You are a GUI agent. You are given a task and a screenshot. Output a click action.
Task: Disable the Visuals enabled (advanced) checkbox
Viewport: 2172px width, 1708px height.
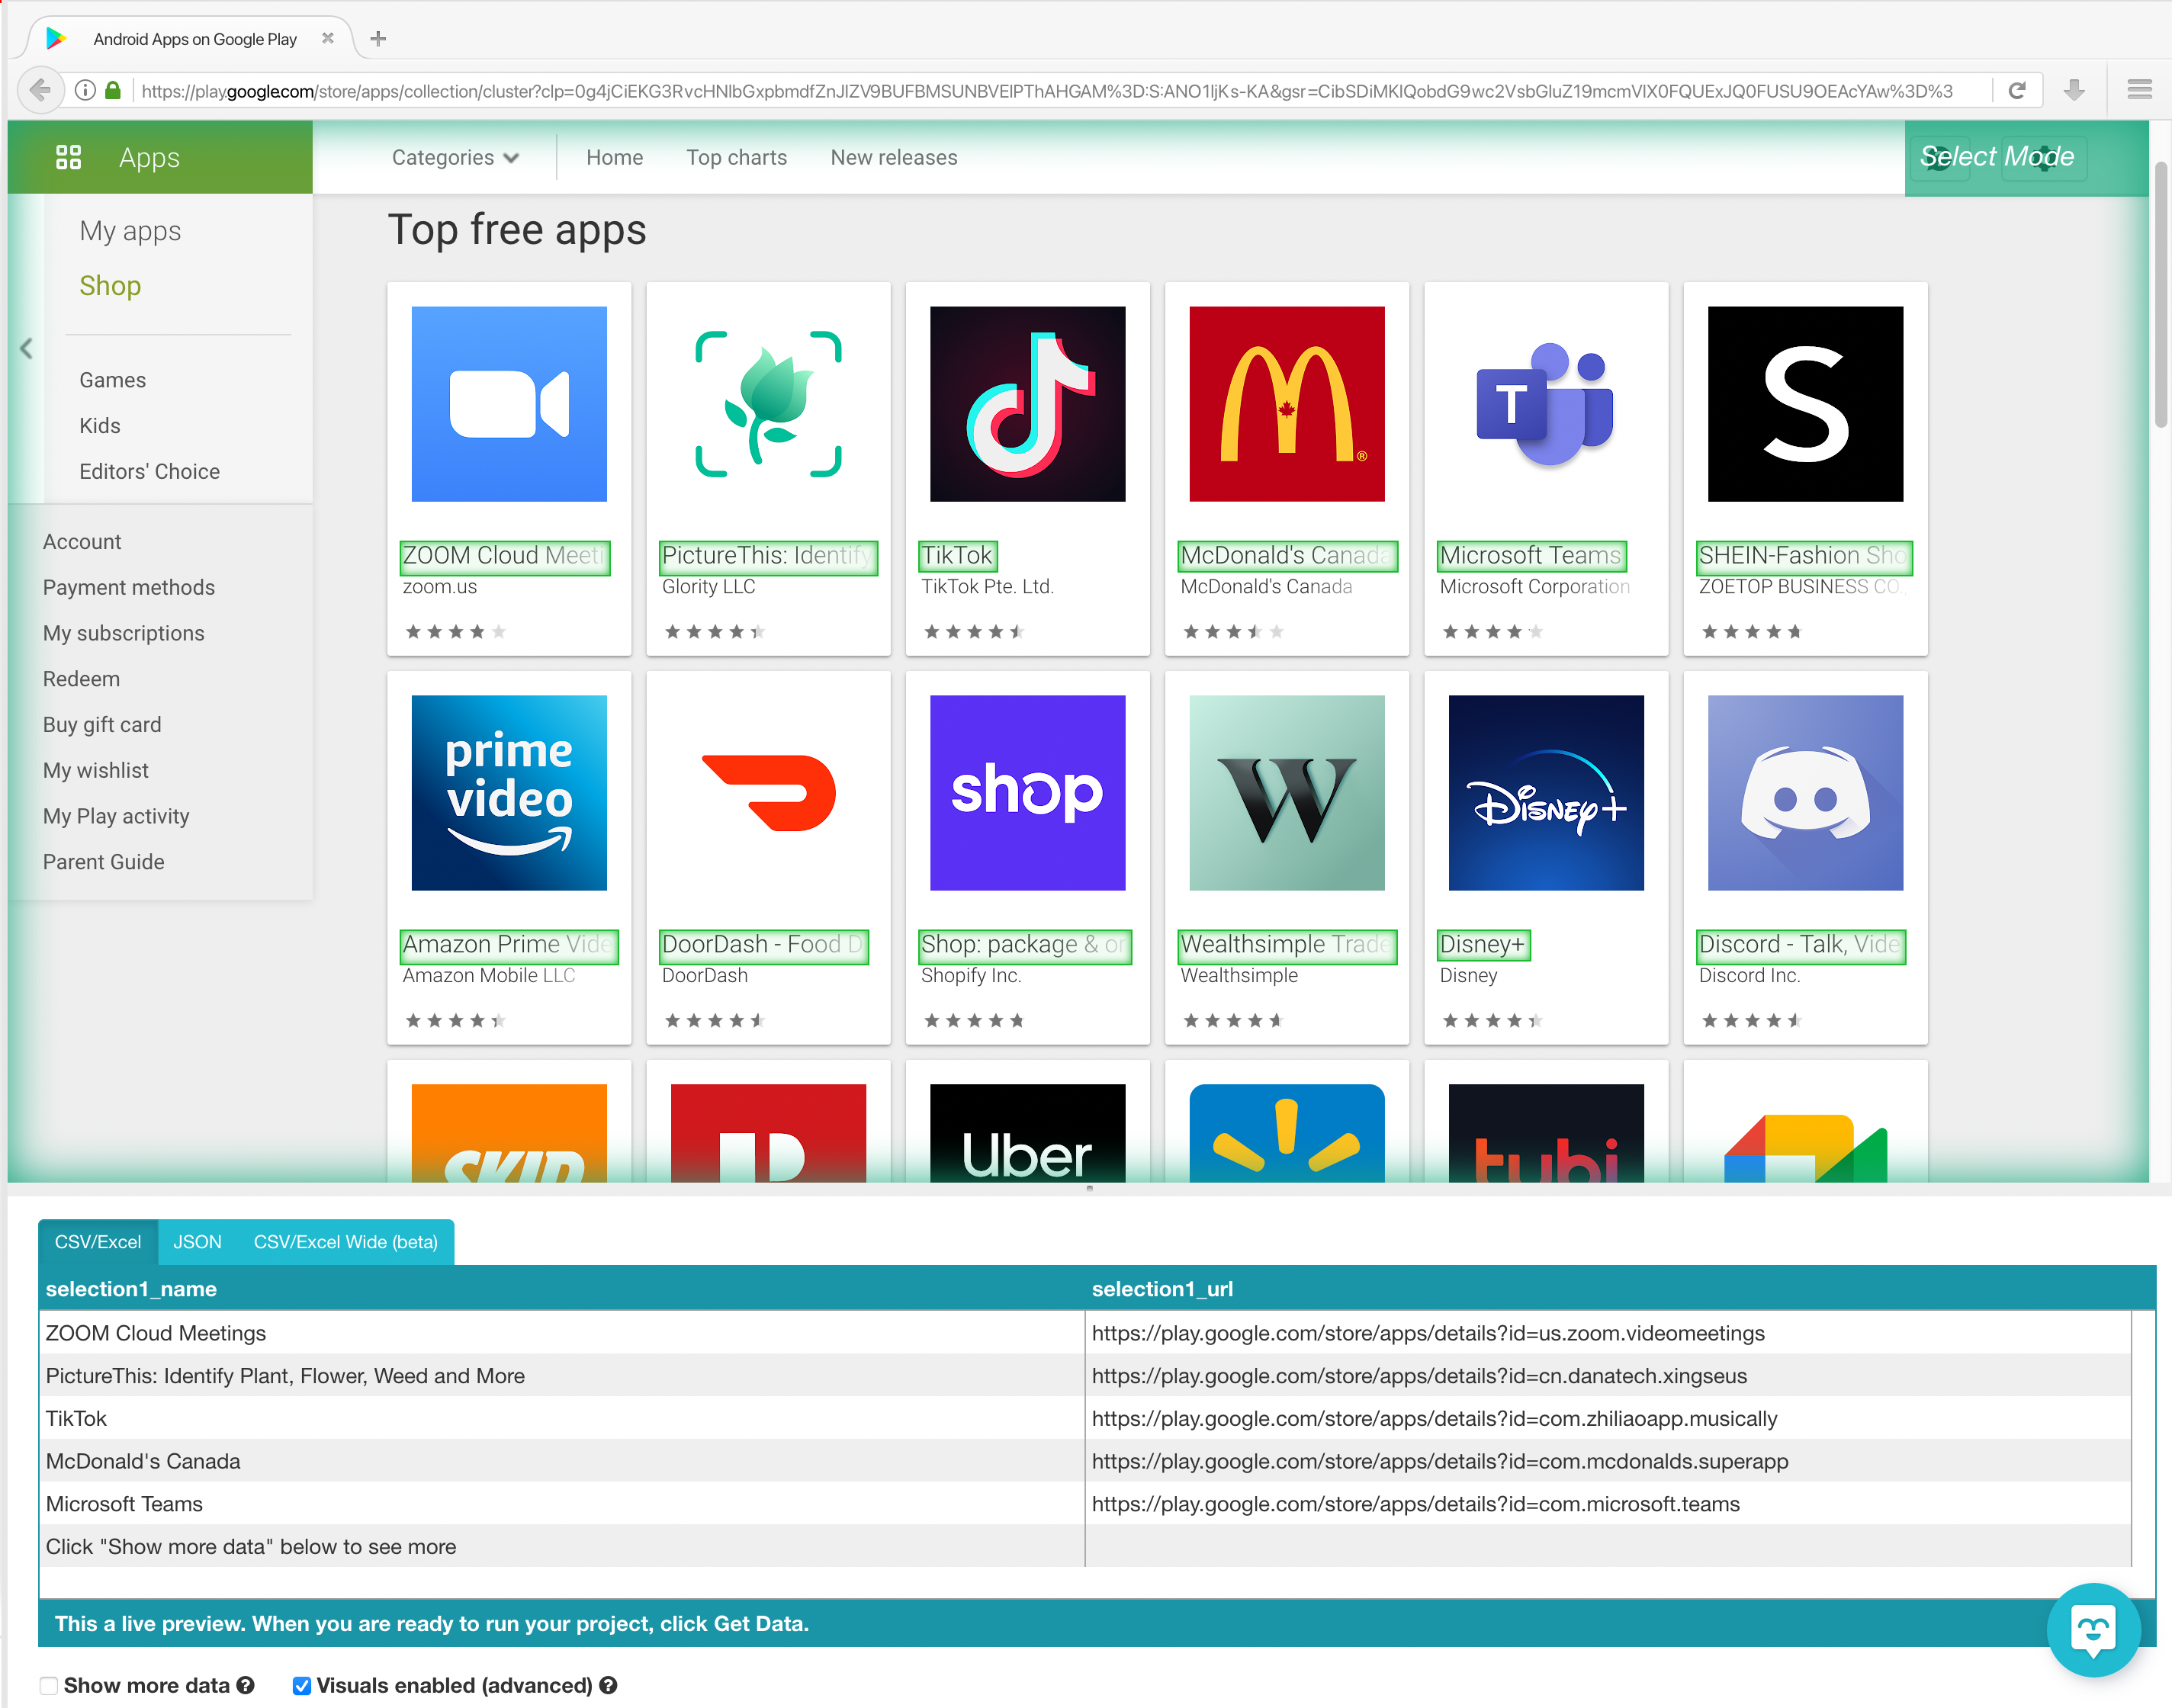pos(301,1686)
